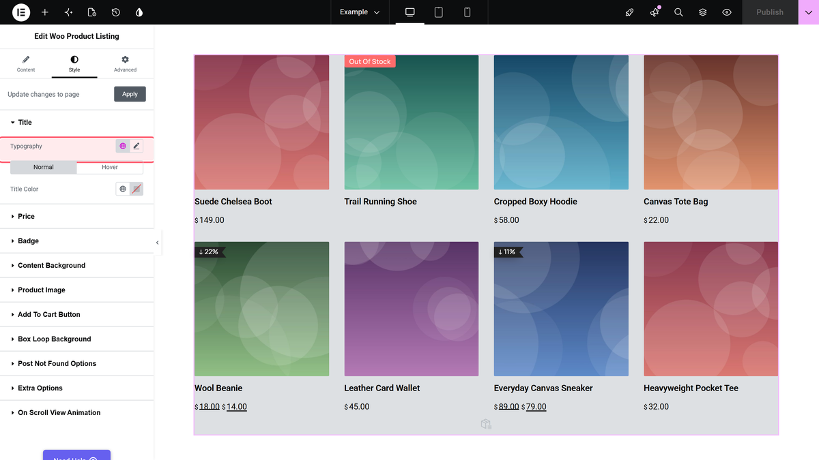
Task: Click Title Color global colors globe icon
Action: tap(123, 189)
